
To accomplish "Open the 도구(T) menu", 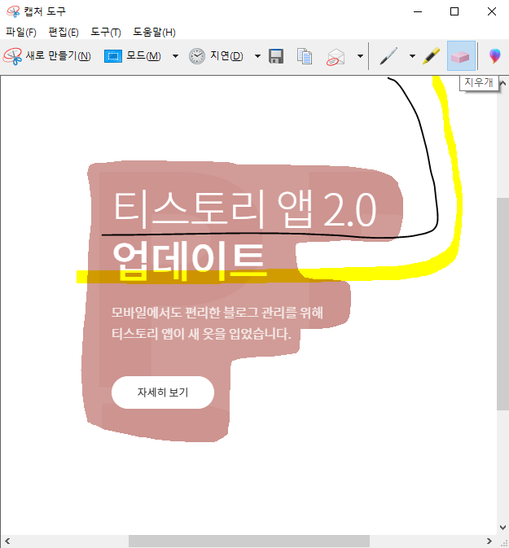I will 106,33.
